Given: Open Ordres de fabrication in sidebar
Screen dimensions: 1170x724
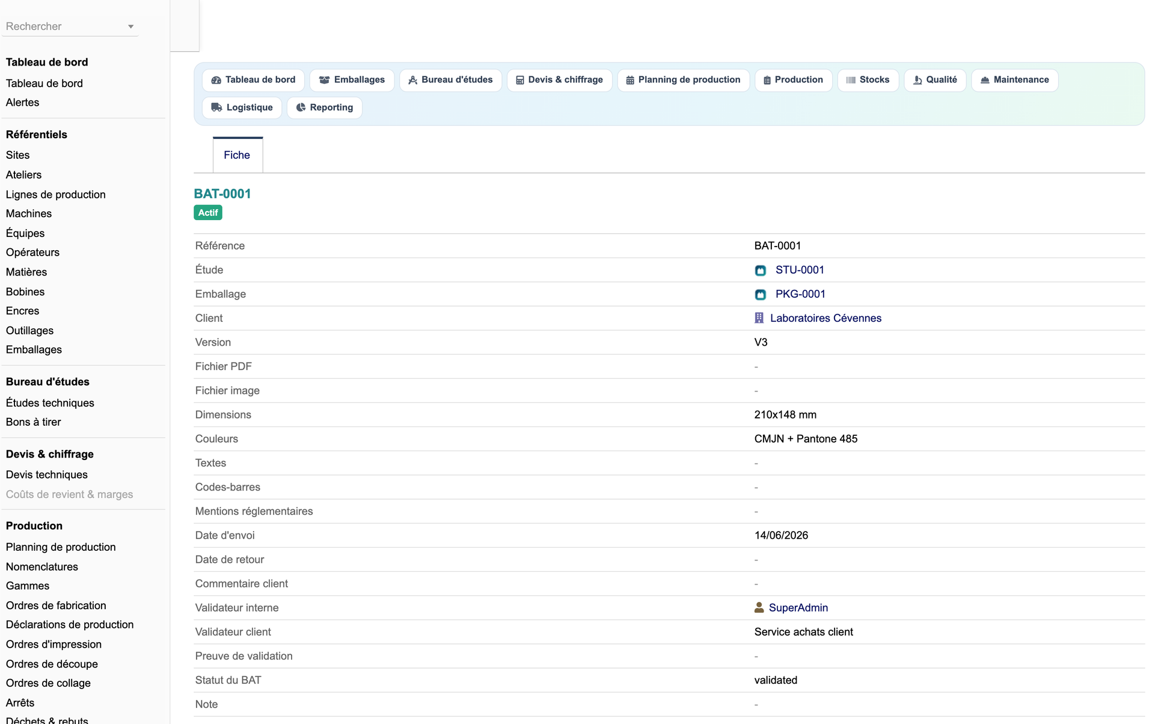Looking at the screenshot, I should [56, 606].
